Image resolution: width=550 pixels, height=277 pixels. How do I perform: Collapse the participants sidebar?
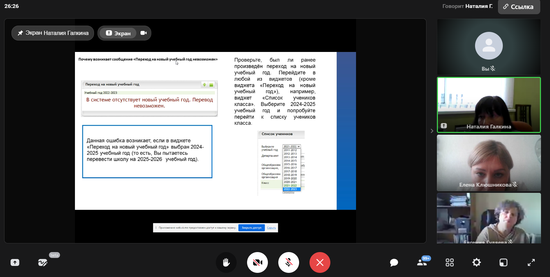432,131
